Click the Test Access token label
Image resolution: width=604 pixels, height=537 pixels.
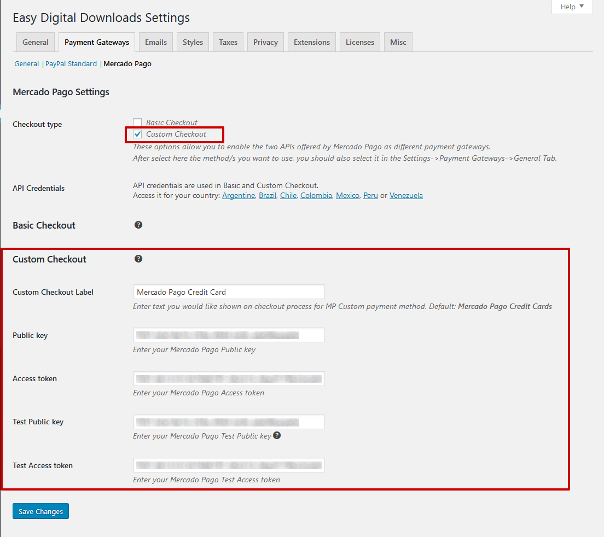(42, 465)
